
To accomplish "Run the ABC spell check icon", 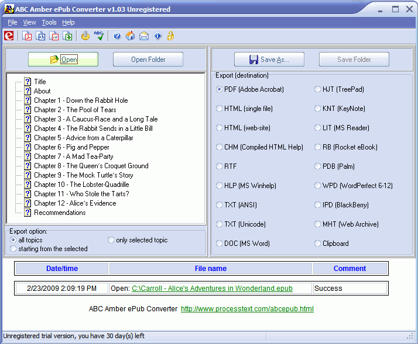I will click(99, 36).
